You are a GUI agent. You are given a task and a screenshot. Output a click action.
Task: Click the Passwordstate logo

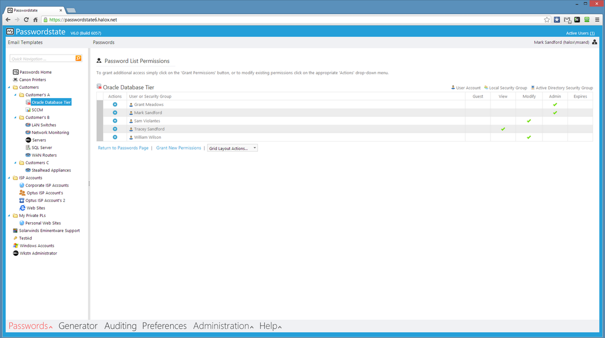coord(36,32)
